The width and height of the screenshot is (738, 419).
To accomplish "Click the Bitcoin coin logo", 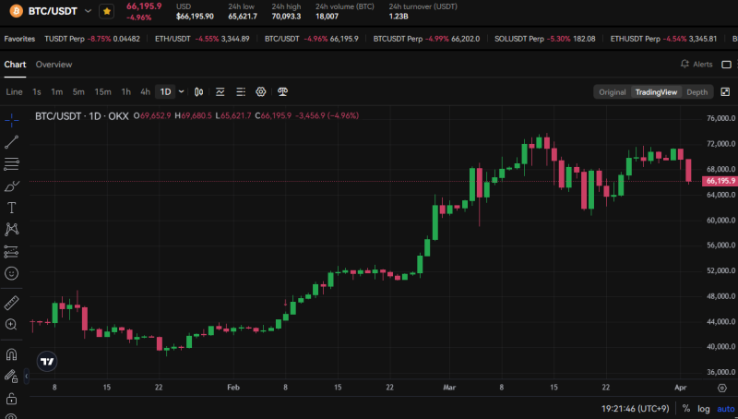I will pos(16,11).
